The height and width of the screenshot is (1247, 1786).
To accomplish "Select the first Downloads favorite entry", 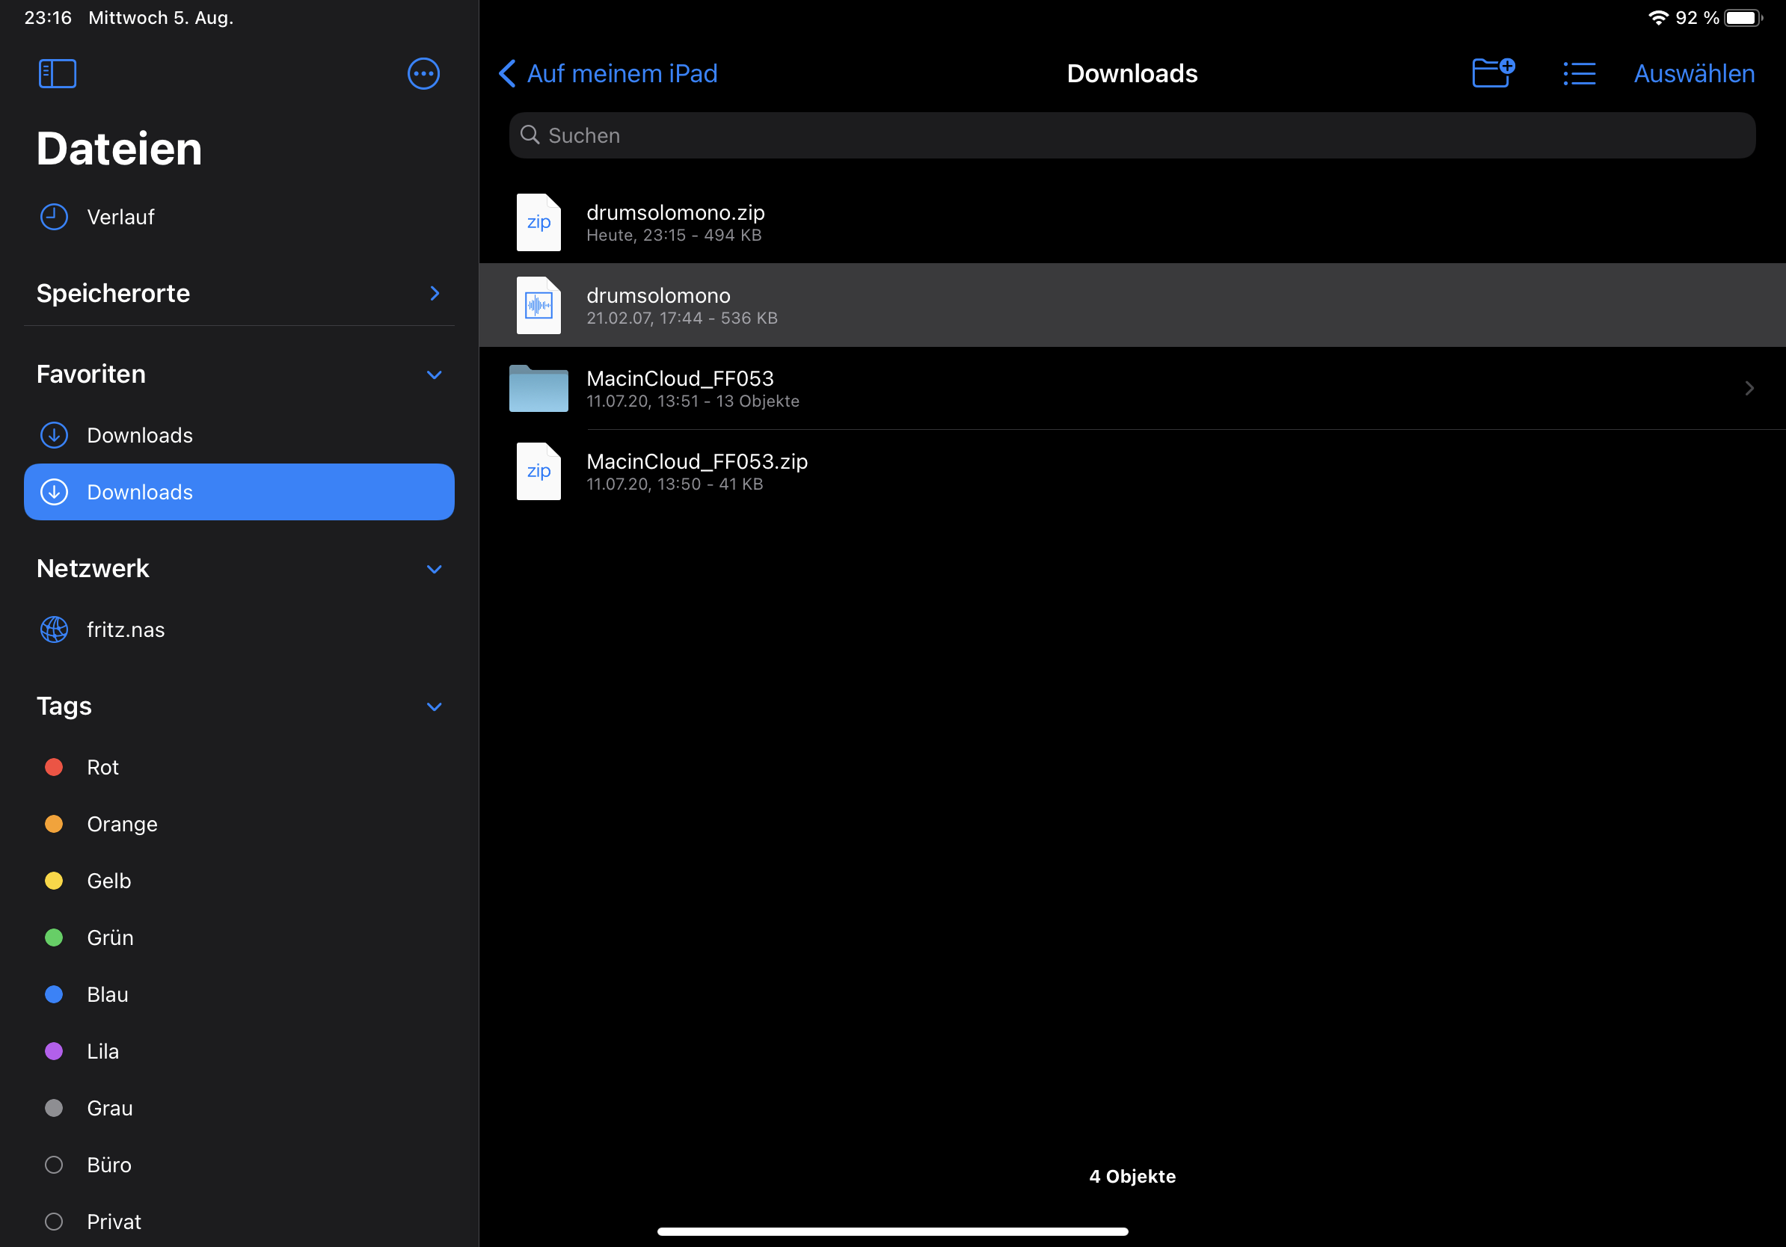I will (x=139, y=435).
